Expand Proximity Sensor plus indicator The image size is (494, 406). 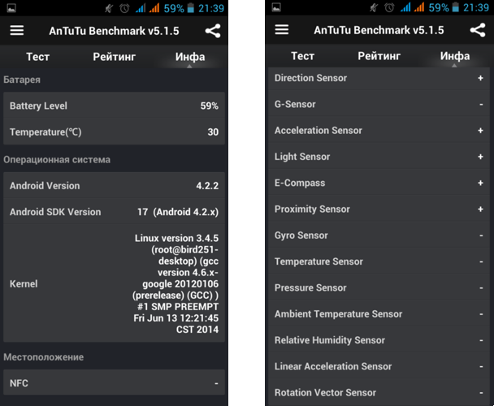coord(480,209)
